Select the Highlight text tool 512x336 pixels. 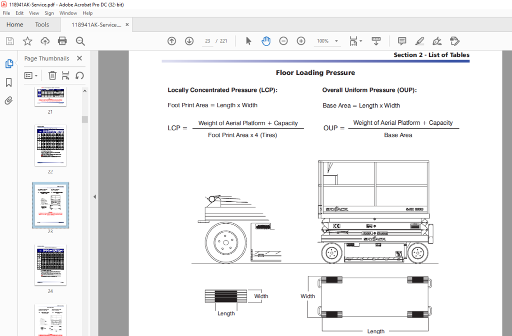(x=419, y=41)
